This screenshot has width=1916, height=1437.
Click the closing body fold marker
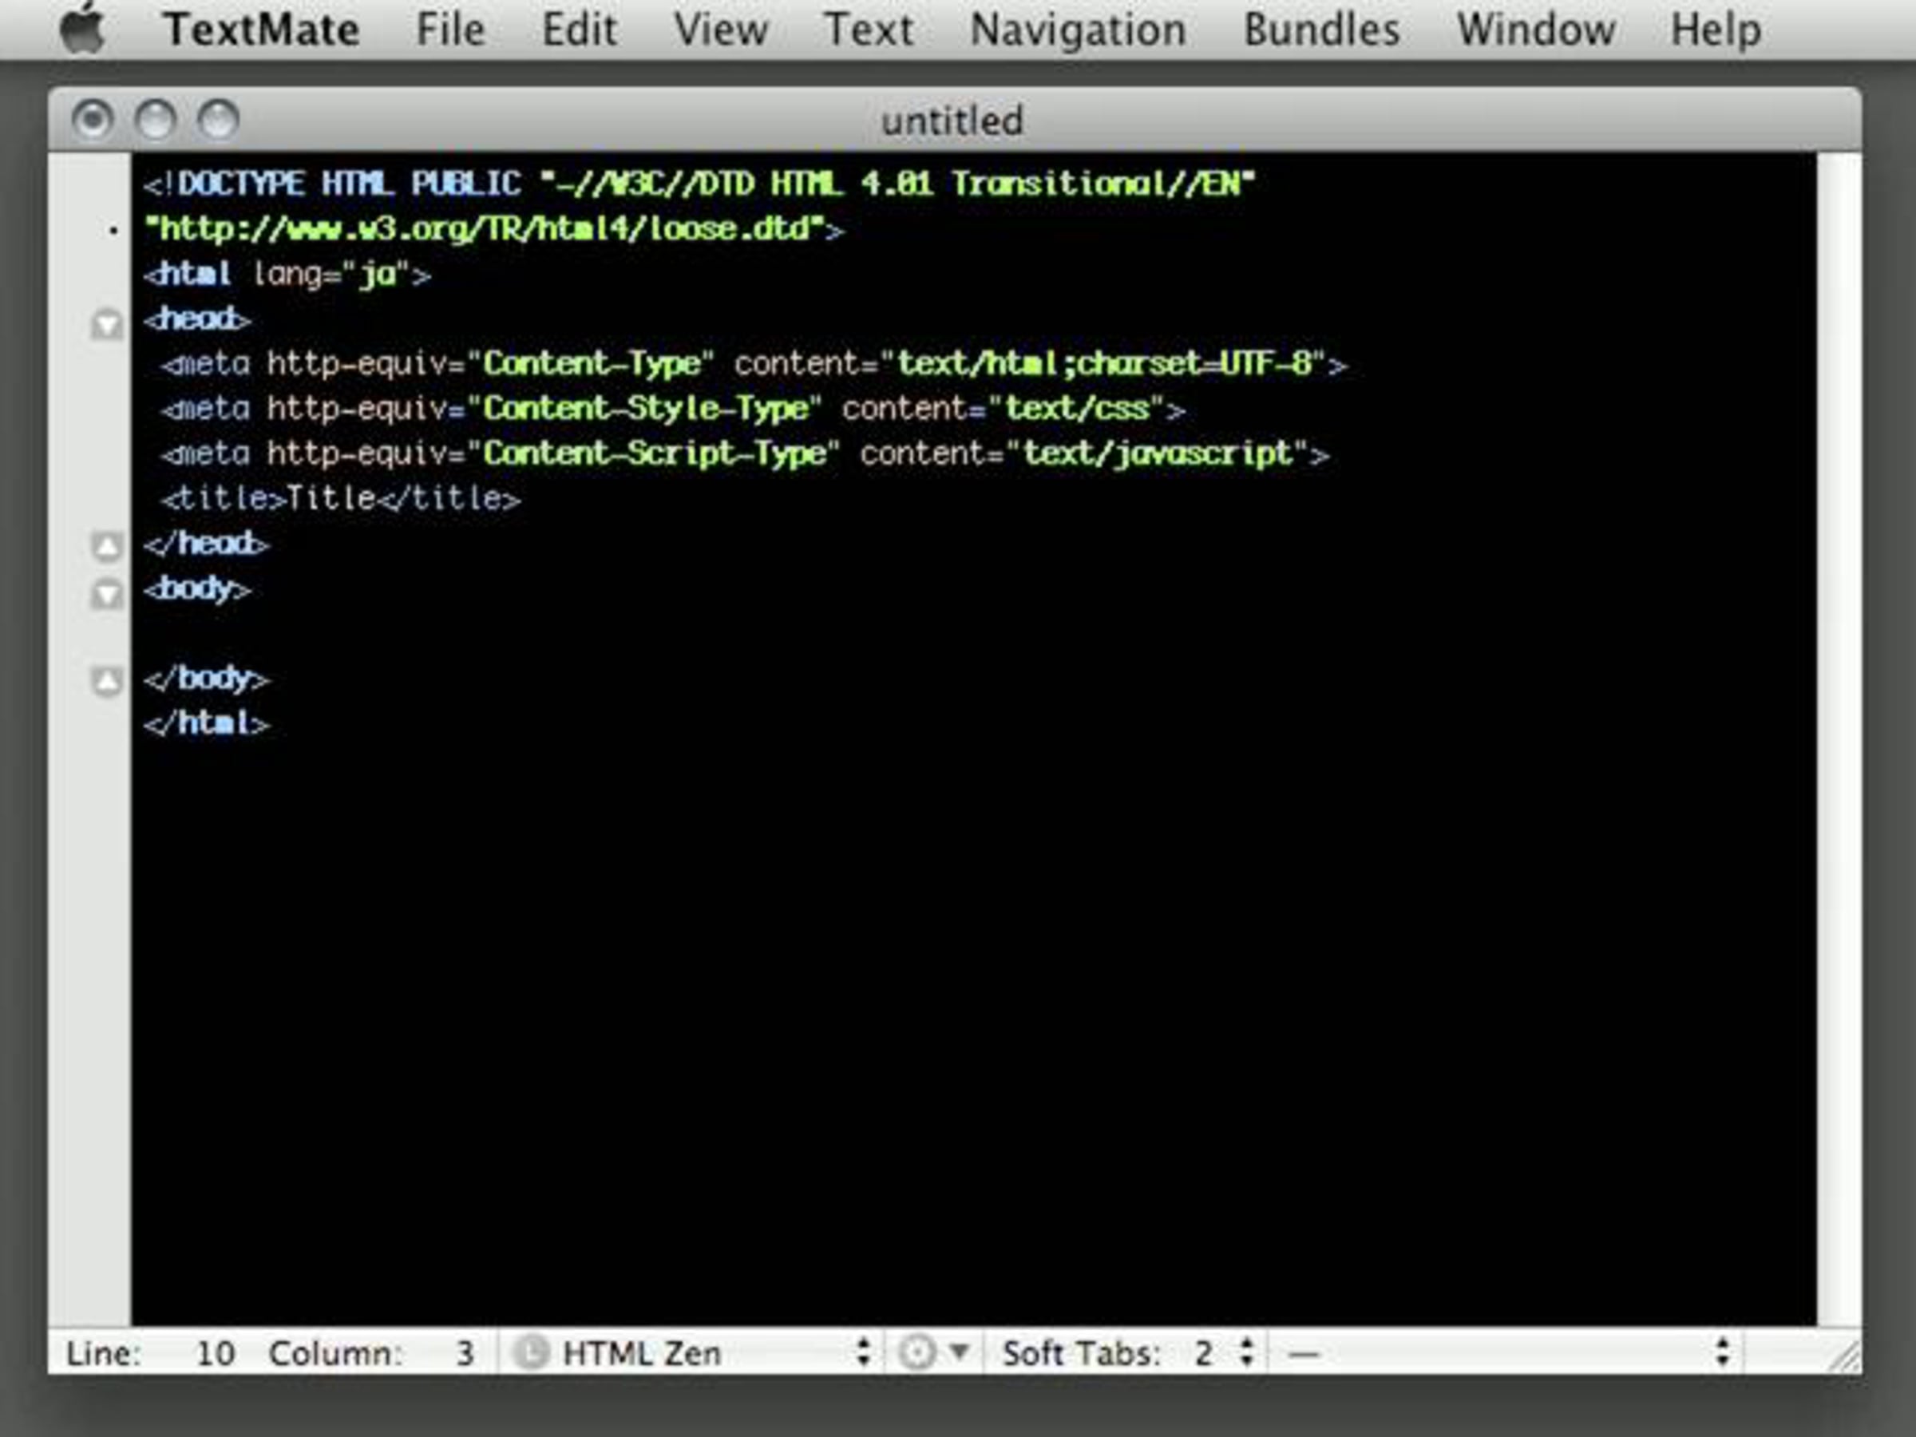[x=106, y=682]
